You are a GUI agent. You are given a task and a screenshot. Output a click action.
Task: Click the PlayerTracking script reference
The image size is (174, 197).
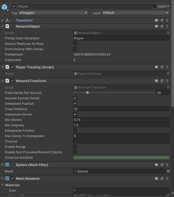120,74
